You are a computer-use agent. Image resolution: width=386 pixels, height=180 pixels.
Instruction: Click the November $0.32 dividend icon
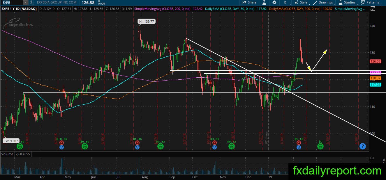tap(231, 146)
